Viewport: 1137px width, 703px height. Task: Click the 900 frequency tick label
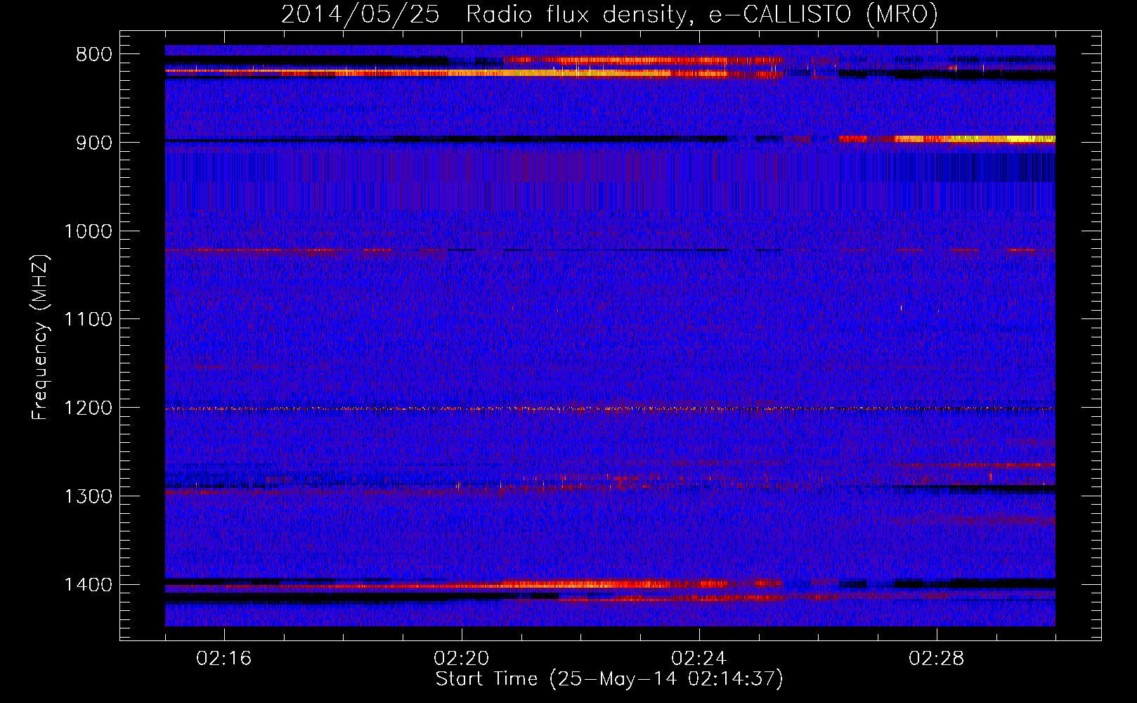93,143
